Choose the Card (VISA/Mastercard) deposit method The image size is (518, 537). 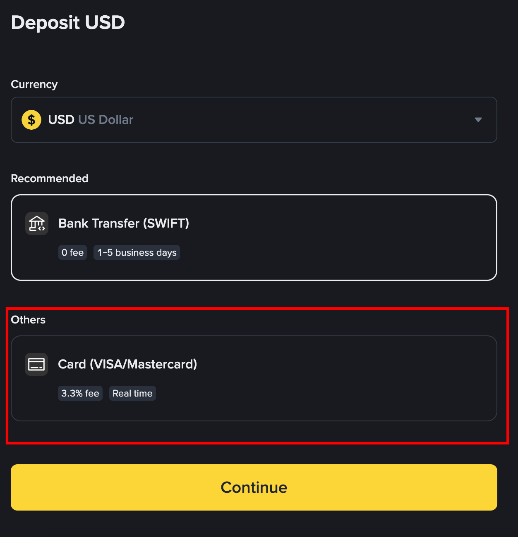click(x=254, y=378)
